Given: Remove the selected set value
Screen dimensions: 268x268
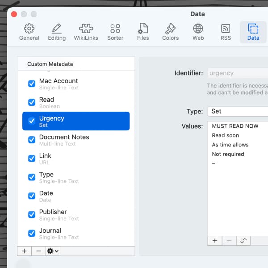Looking at the screenshot, I should tap(229, 241).
